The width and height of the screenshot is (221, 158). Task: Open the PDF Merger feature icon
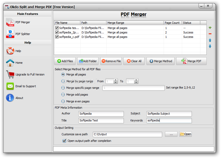10,22
